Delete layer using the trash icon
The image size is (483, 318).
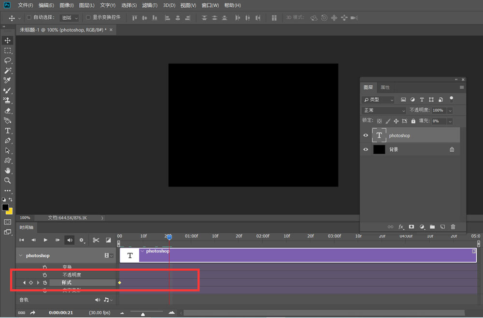[453, 226]
